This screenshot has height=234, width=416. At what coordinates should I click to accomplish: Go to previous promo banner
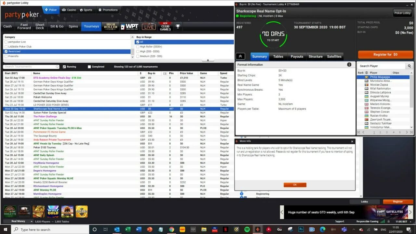pos(282,212)
